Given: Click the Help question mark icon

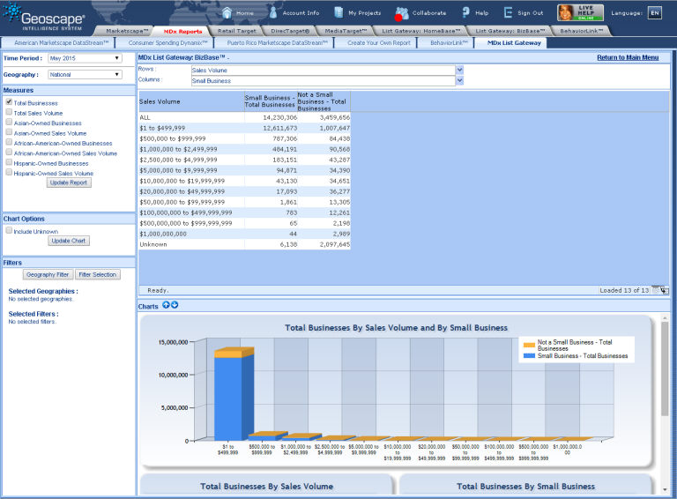Looking at the screenshot, I should [465, 12].
